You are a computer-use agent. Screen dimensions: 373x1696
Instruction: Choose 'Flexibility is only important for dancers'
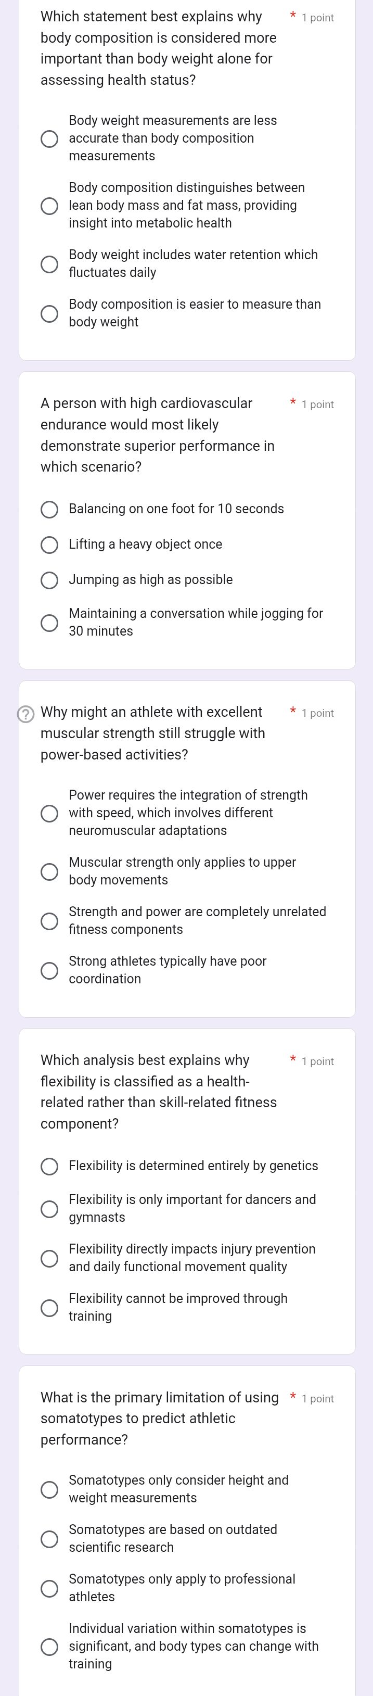click(x=49, y=1209)
